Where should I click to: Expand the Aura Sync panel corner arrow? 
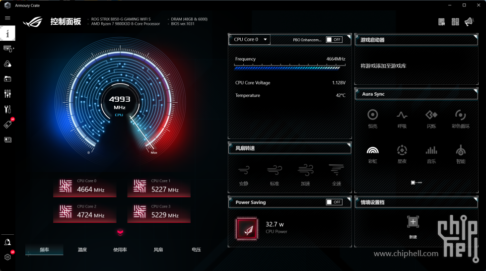pos(475,91)
